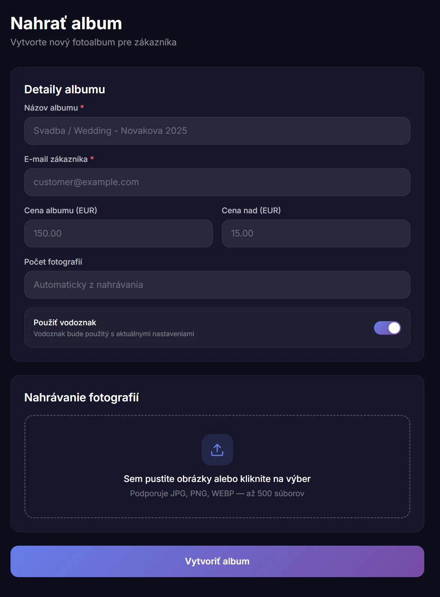Click the 'Podporuje JPG, PNG, WEBP' hint text
Screen dimensions: 440x597
217,494
